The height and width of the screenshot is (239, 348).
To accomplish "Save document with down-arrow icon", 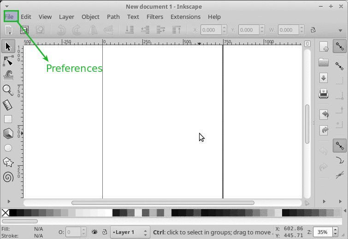I will point(324,78).
